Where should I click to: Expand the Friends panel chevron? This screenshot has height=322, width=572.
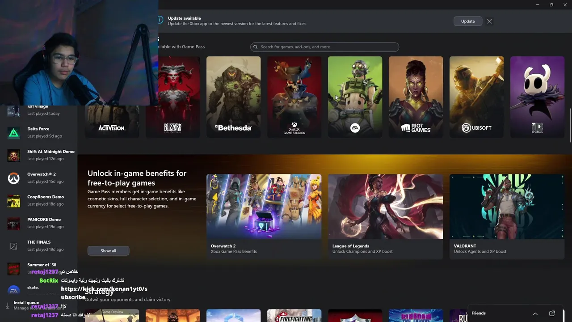(535, 314)
